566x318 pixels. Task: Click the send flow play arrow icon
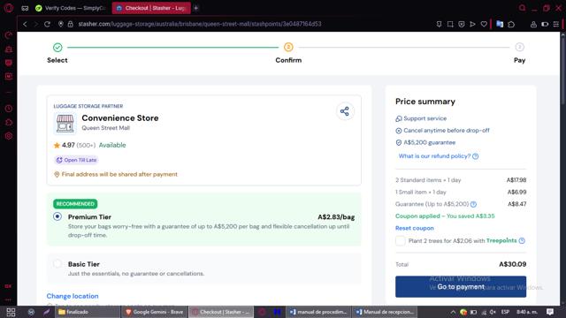472,24
